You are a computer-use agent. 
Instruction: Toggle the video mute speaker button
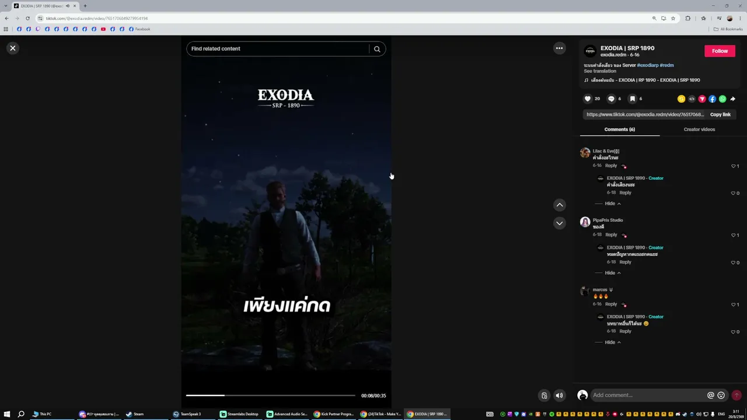[x=559, y=395]
